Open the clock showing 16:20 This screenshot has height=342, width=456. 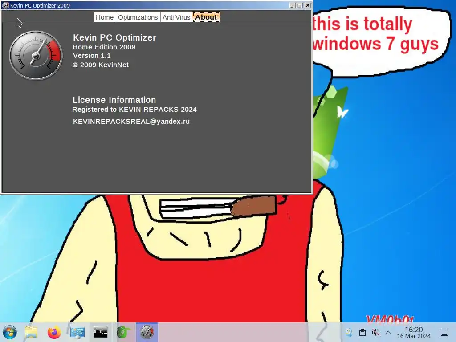coord(414,332)
